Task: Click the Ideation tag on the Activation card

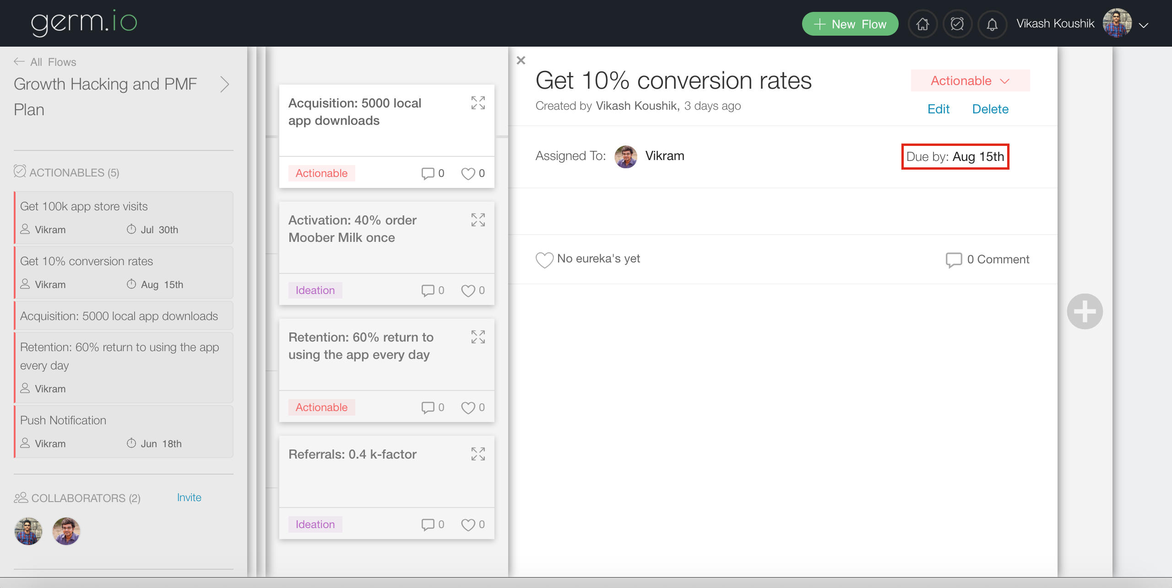Action: pyautogui.click(x=315, y=290)
